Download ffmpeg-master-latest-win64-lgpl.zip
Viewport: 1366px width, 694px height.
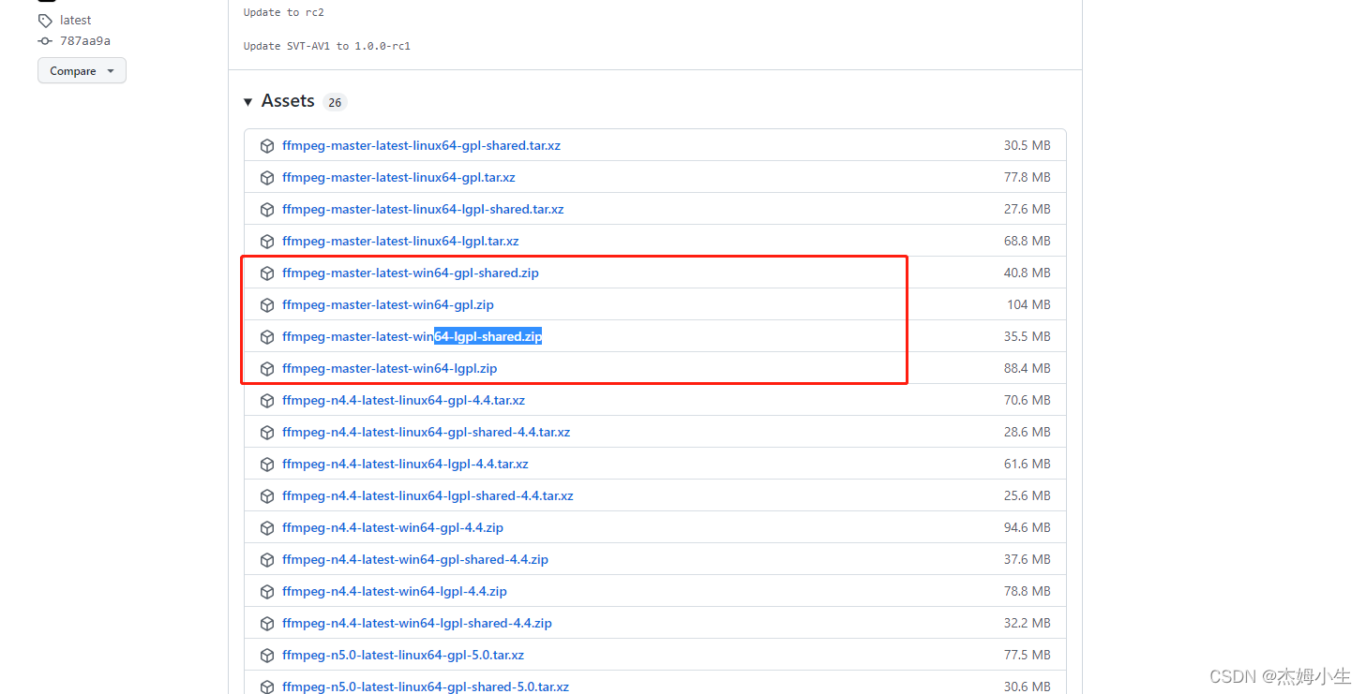(x=390, y=369)
